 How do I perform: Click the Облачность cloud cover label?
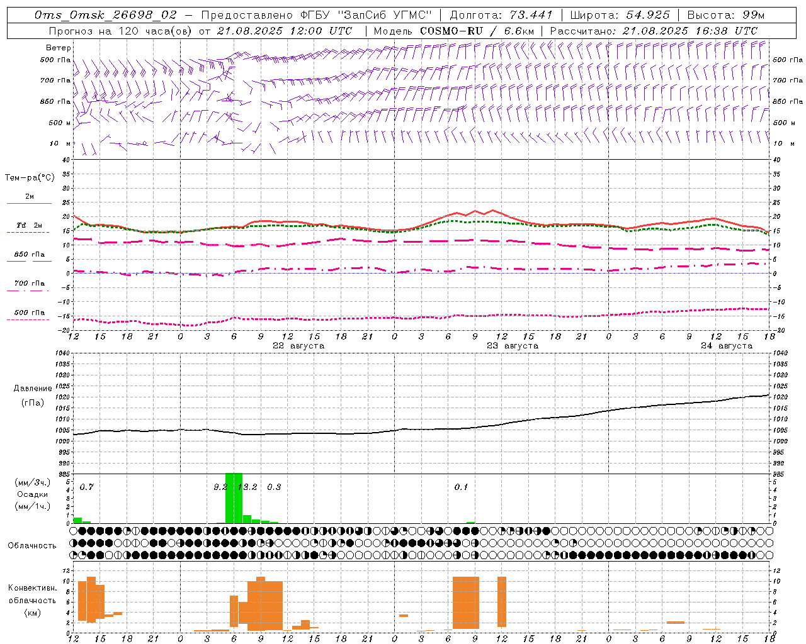click(32, 546)
